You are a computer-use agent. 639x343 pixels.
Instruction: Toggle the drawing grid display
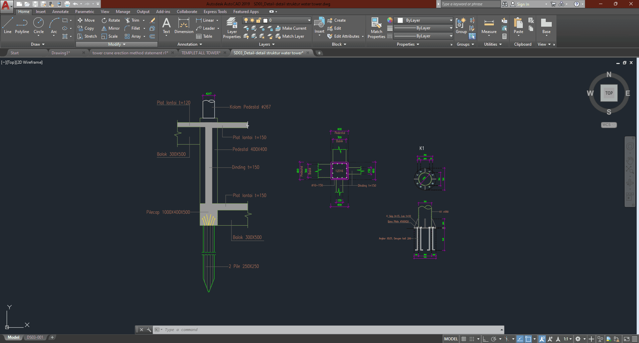click(x=464, y=339)
